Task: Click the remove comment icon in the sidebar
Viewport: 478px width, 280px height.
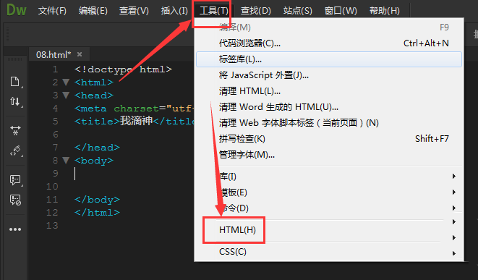Action: [15, 200]
